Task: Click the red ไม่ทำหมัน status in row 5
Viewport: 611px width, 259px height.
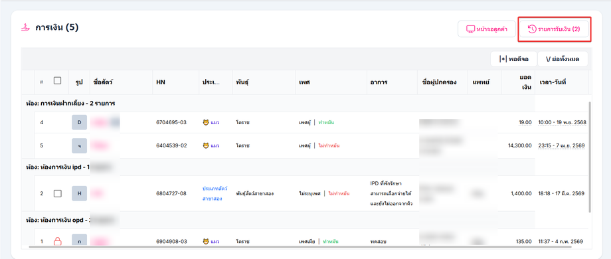Action: click(x=329, y=145)
